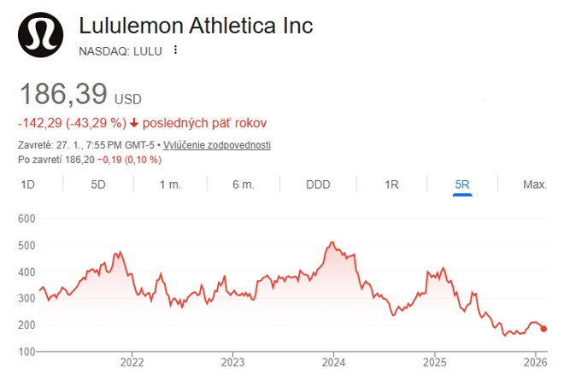Click the Lululemon Athletica Inc title
564x380 pixels.
[196, 26]
